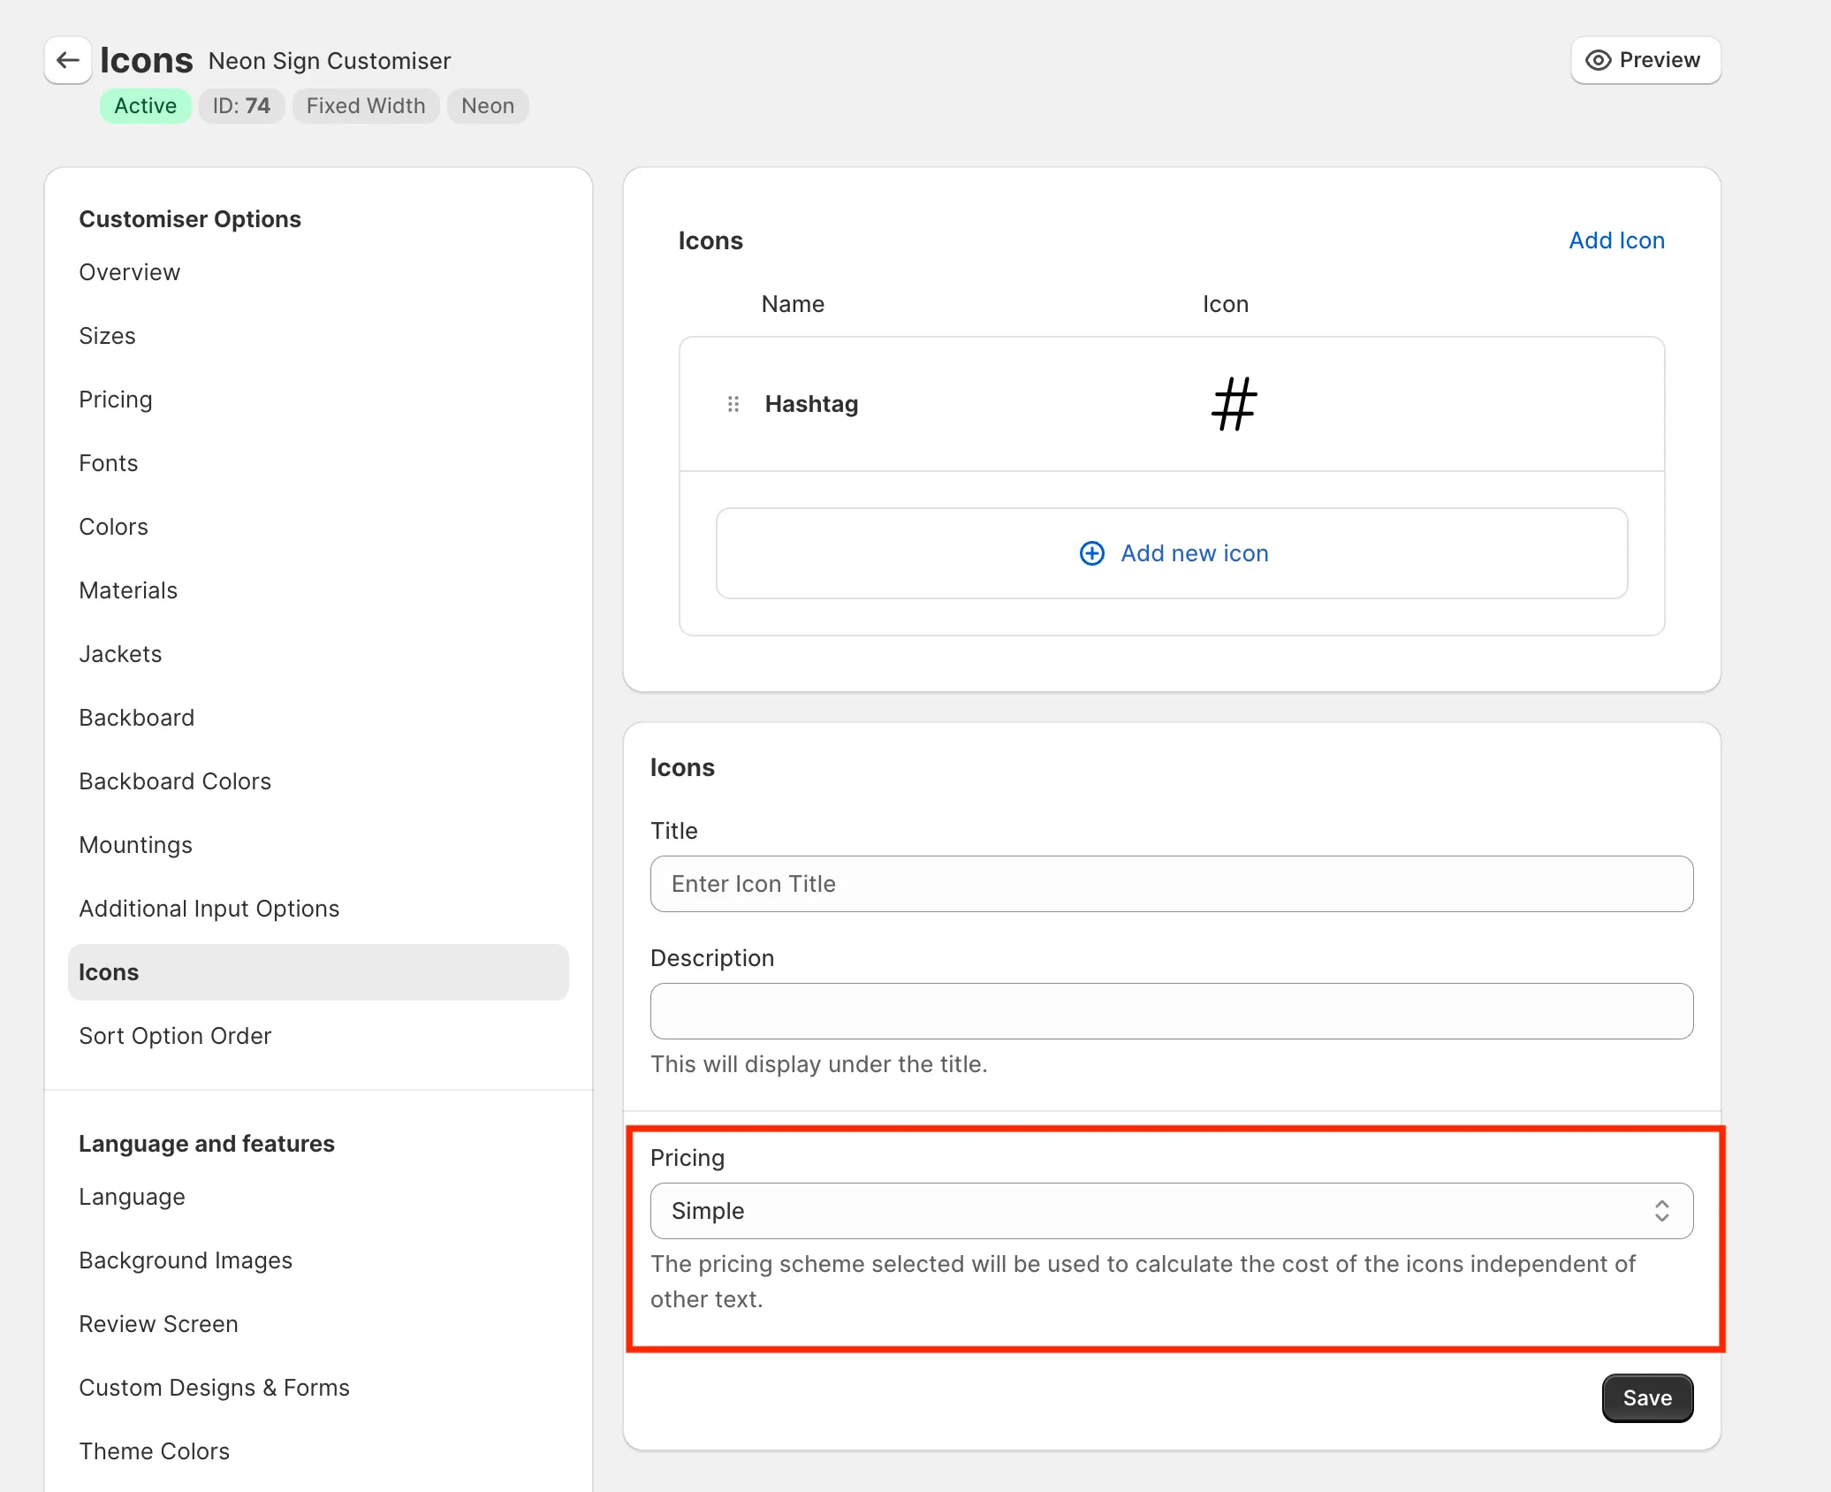Click the Hashtag row drag handle
Image resolution: width=1831 pixels, height=1492 pixels.
[733, 404]
